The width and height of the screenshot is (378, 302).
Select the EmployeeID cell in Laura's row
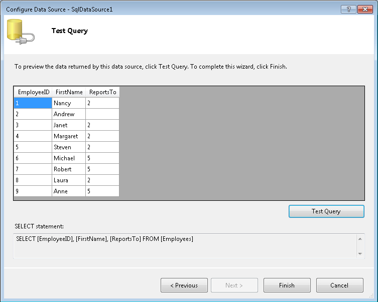[33, 180]
